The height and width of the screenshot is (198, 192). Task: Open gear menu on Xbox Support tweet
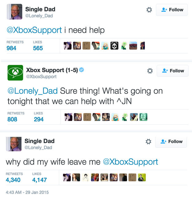click(150, 71)
